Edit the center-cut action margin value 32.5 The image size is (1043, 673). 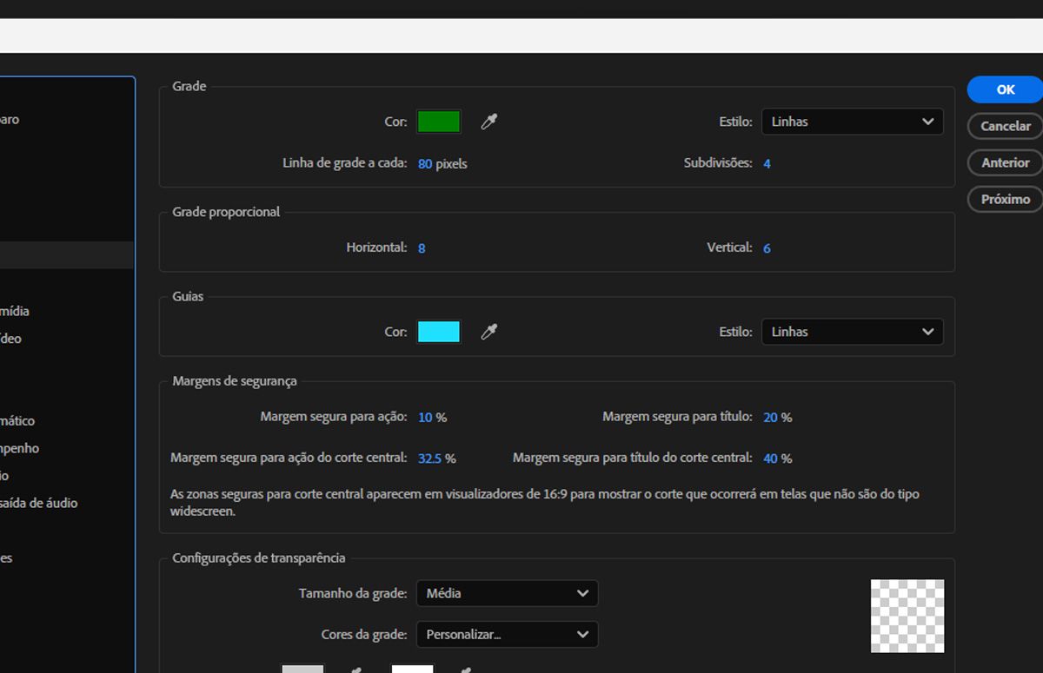pos(429,459)
